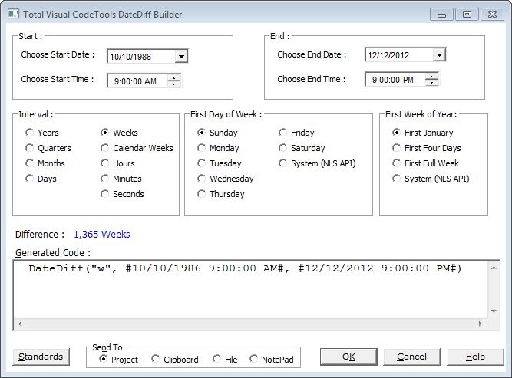Screen dimensions: 512x378
Task: Open the End Date dropdown calendar
Action: click(439, 54)
